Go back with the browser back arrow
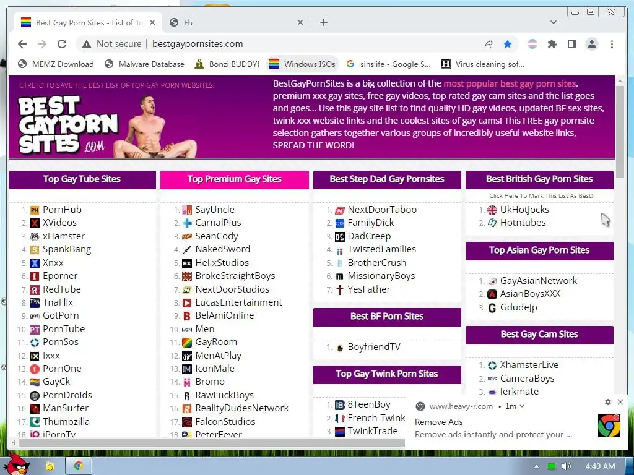Viewport: 634px width, 475px height. (x=22, y=44)
